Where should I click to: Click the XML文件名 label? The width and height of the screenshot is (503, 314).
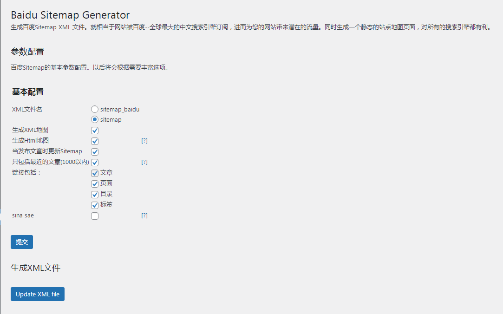tap(27, 109)
